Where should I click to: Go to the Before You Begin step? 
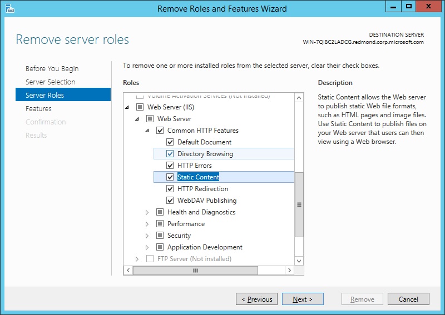pos(52,69)
